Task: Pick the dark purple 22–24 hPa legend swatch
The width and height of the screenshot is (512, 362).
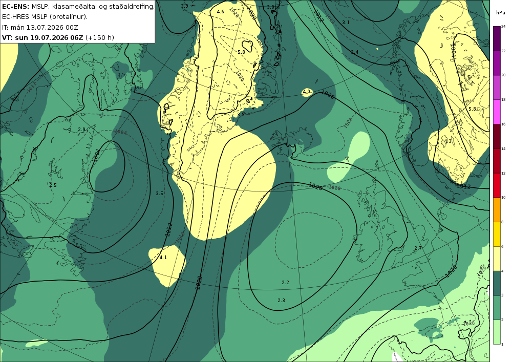Action: point(497,38)
